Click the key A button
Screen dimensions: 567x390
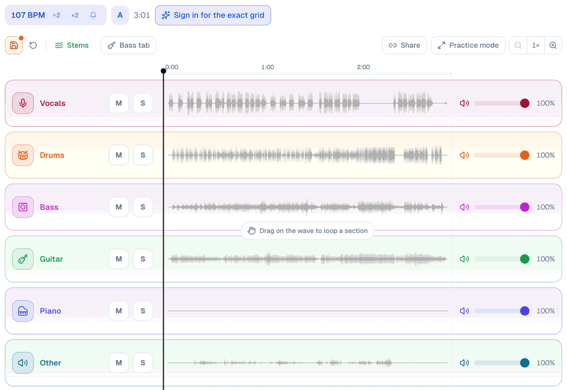tap(120, 15)
